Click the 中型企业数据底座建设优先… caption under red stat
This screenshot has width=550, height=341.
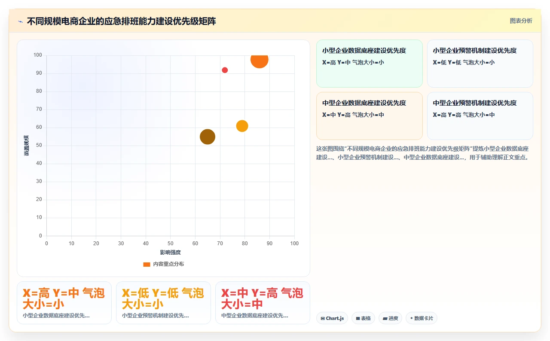tap(255, 316)
